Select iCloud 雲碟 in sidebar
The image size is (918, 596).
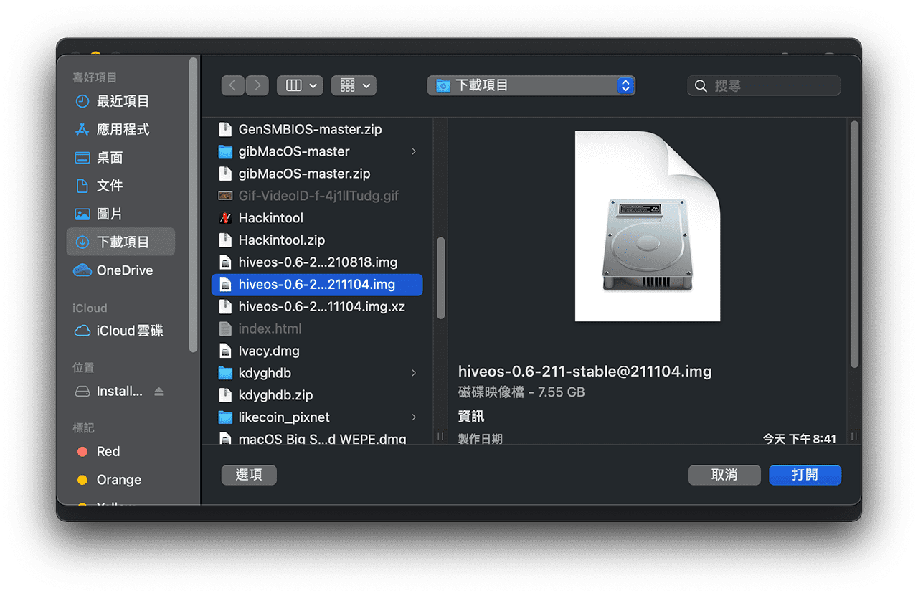click(129, 331)
